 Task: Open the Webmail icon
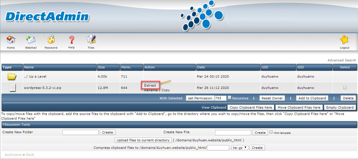coord(31,40)
